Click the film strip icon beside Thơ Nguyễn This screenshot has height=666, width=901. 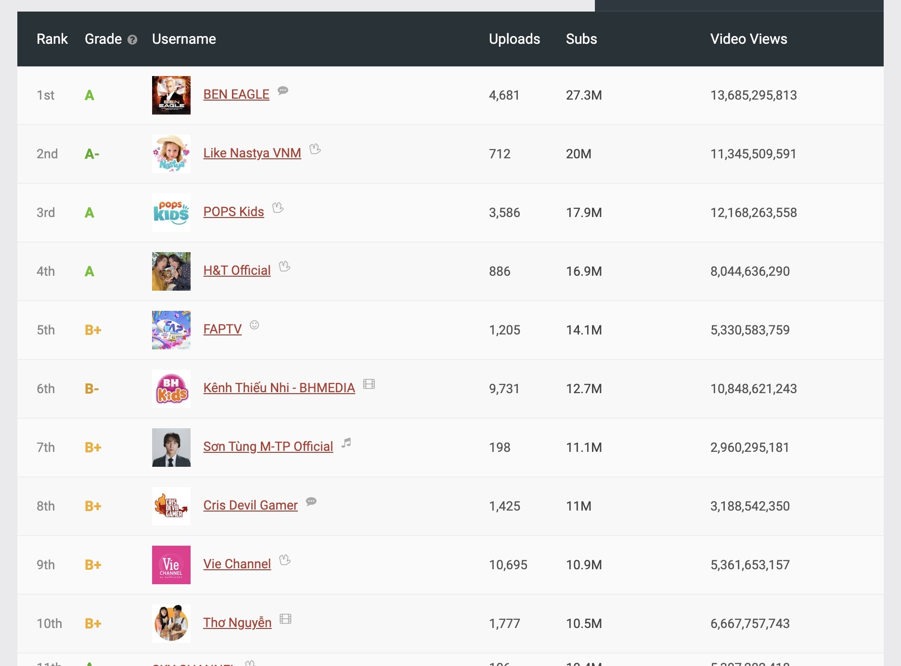pos(285,619)
